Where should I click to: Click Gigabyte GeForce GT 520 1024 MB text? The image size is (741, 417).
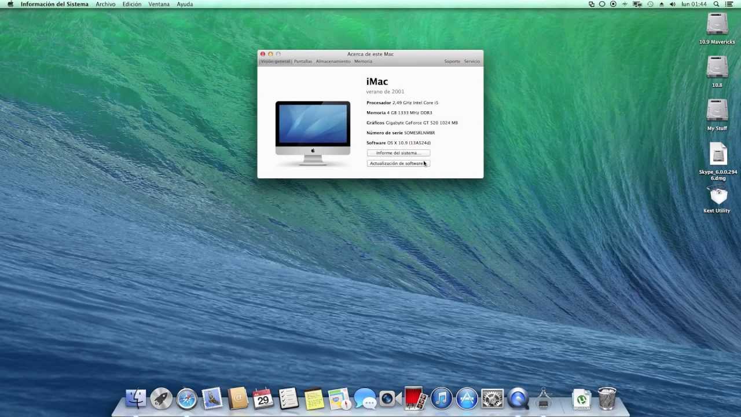click(x=421, y=123)
